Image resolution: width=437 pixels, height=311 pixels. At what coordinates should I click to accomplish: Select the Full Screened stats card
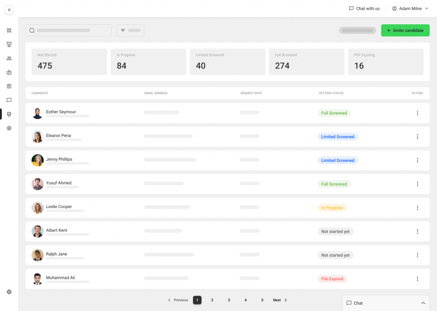point(306,62)
